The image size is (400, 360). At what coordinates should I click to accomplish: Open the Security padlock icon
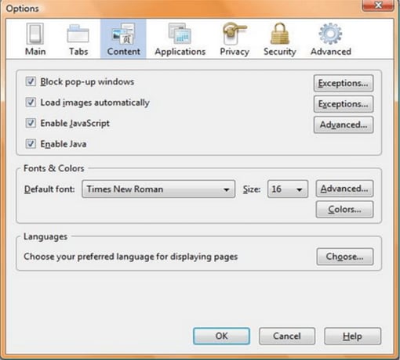pos(279,34)
